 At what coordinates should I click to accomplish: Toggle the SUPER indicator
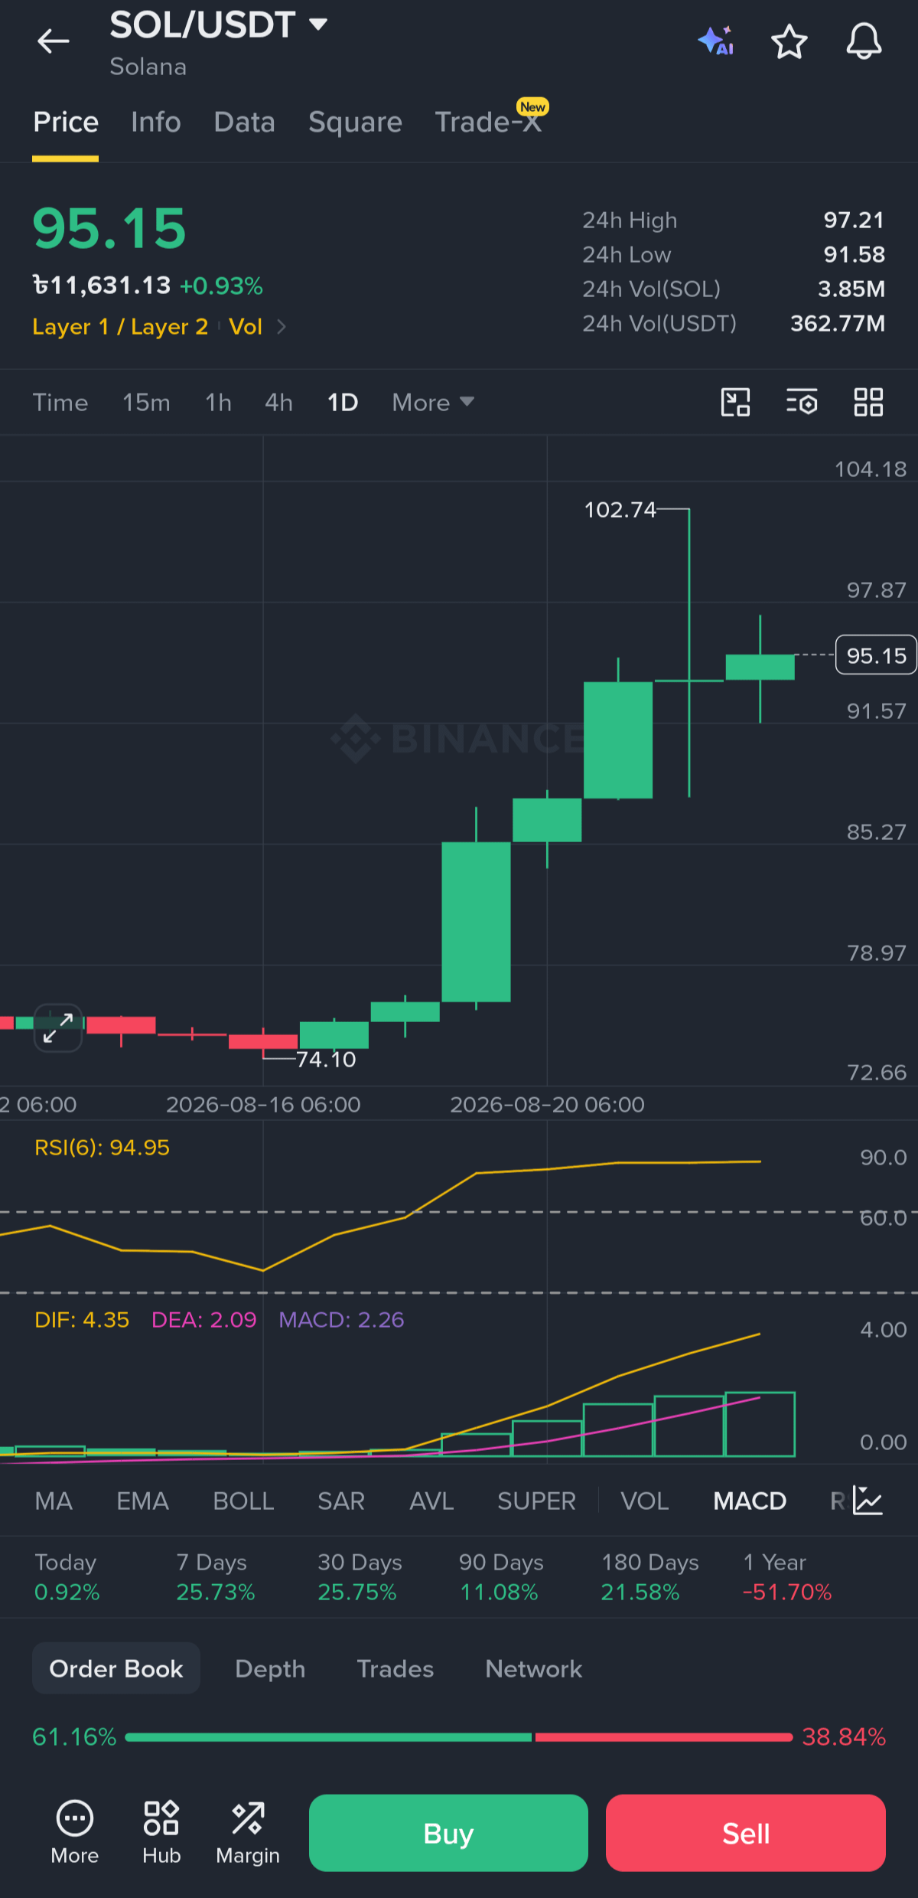[x=536, y=1501]
